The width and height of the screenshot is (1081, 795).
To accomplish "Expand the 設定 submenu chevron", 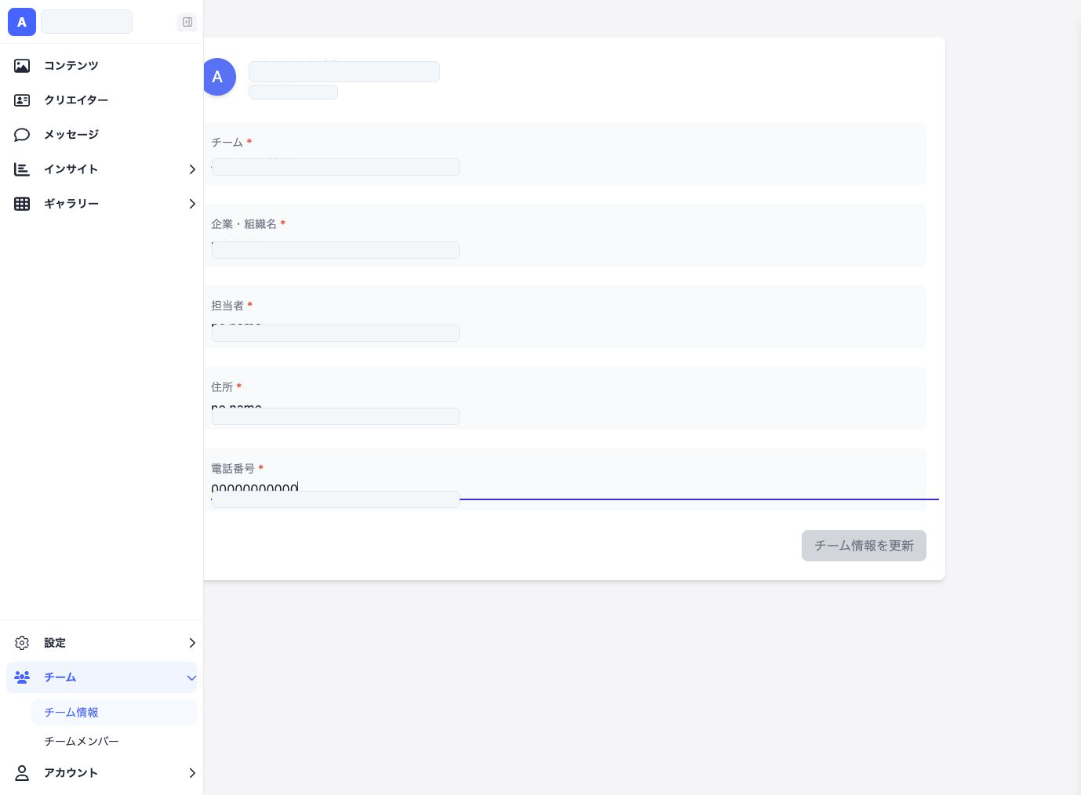I will coord(192,643).
